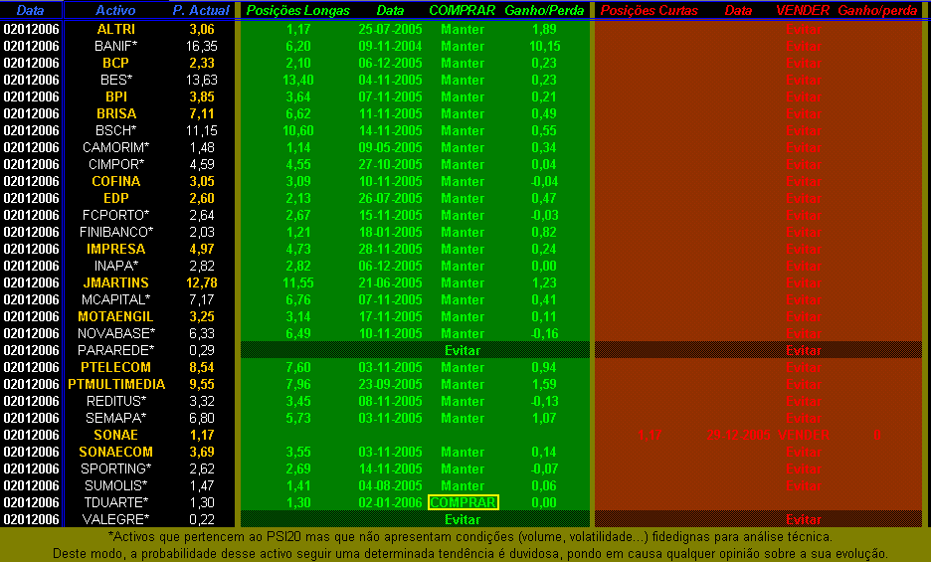Select the SONAECOM asset name

point(115,453)
